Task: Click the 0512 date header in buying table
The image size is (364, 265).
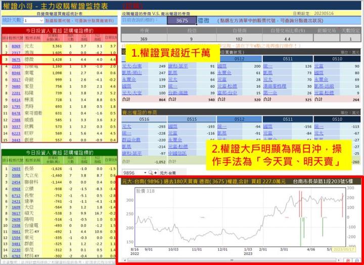Action: click(239, 59)
